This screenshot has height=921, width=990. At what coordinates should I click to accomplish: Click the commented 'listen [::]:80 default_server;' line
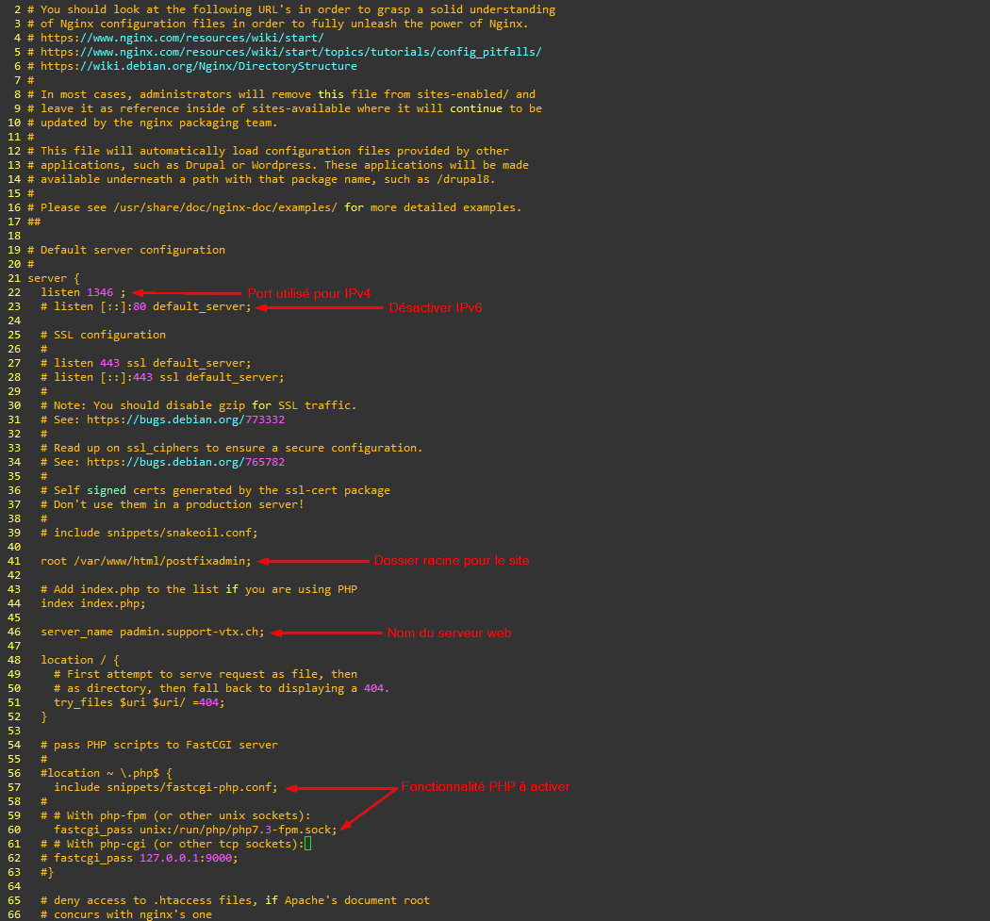click(146, 306)
